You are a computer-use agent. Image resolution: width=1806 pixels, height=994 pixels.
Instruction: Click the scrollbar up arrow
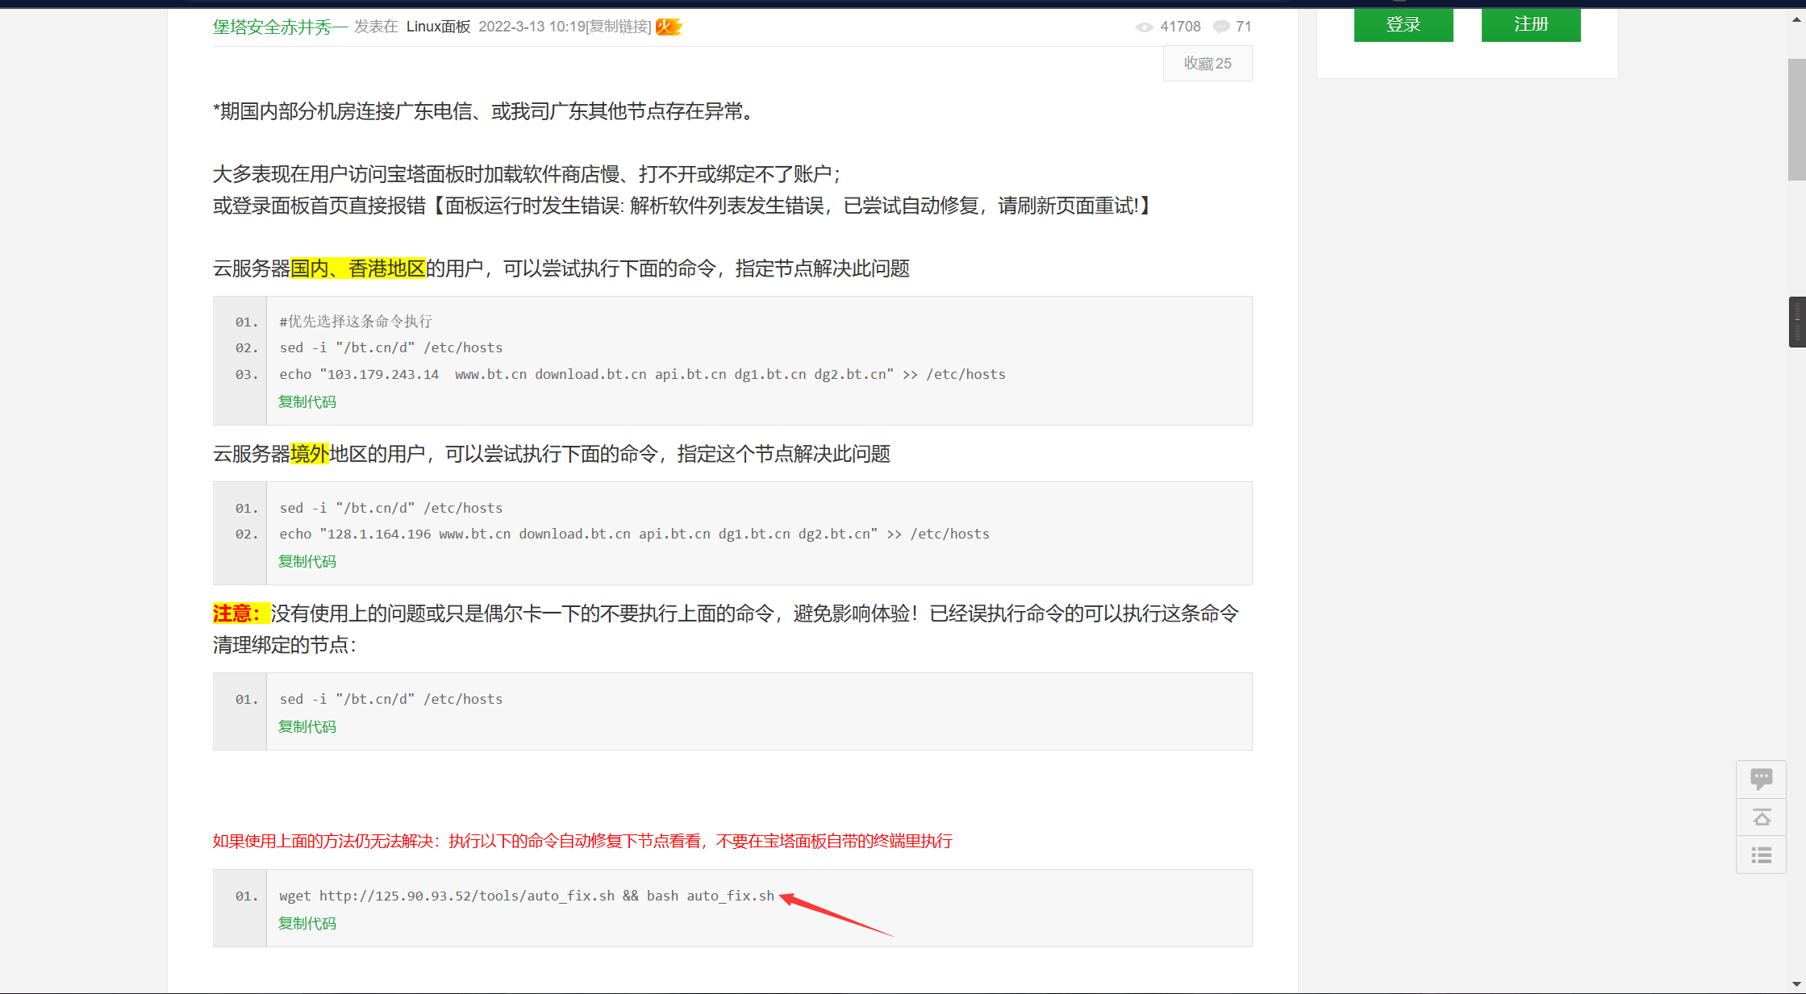(x=1797, y=19)
